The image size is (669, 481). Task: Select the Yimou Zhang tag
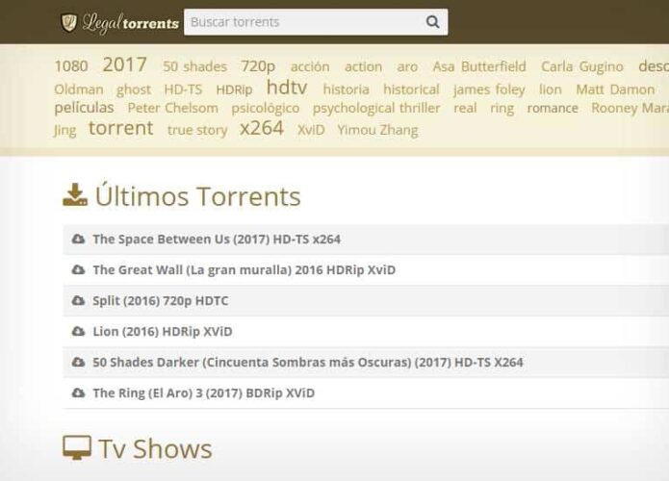(377, 130)
